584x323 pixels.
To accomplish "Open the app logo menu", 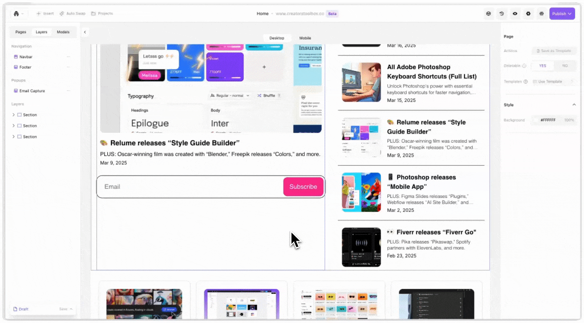I will point(18,14).
